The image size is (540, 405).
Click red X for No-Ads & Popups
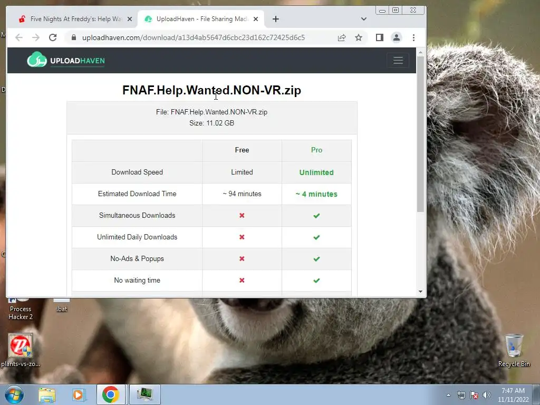pyautogui.click(x=242, y=258)
